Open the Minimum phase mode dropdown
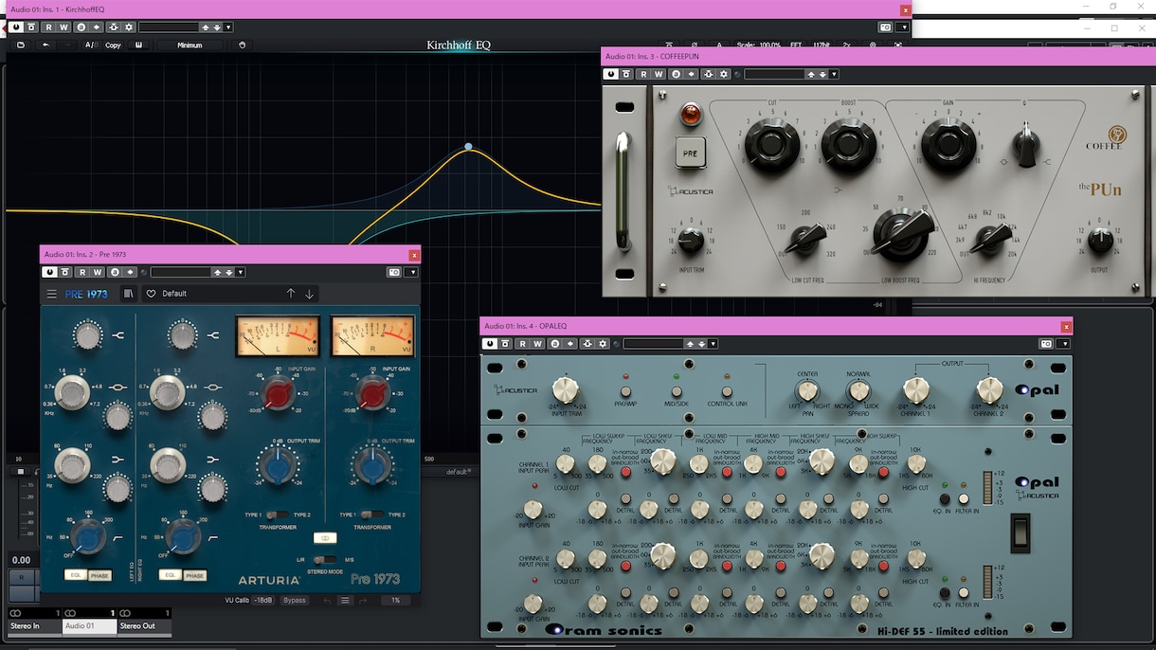 click(190, 45)
